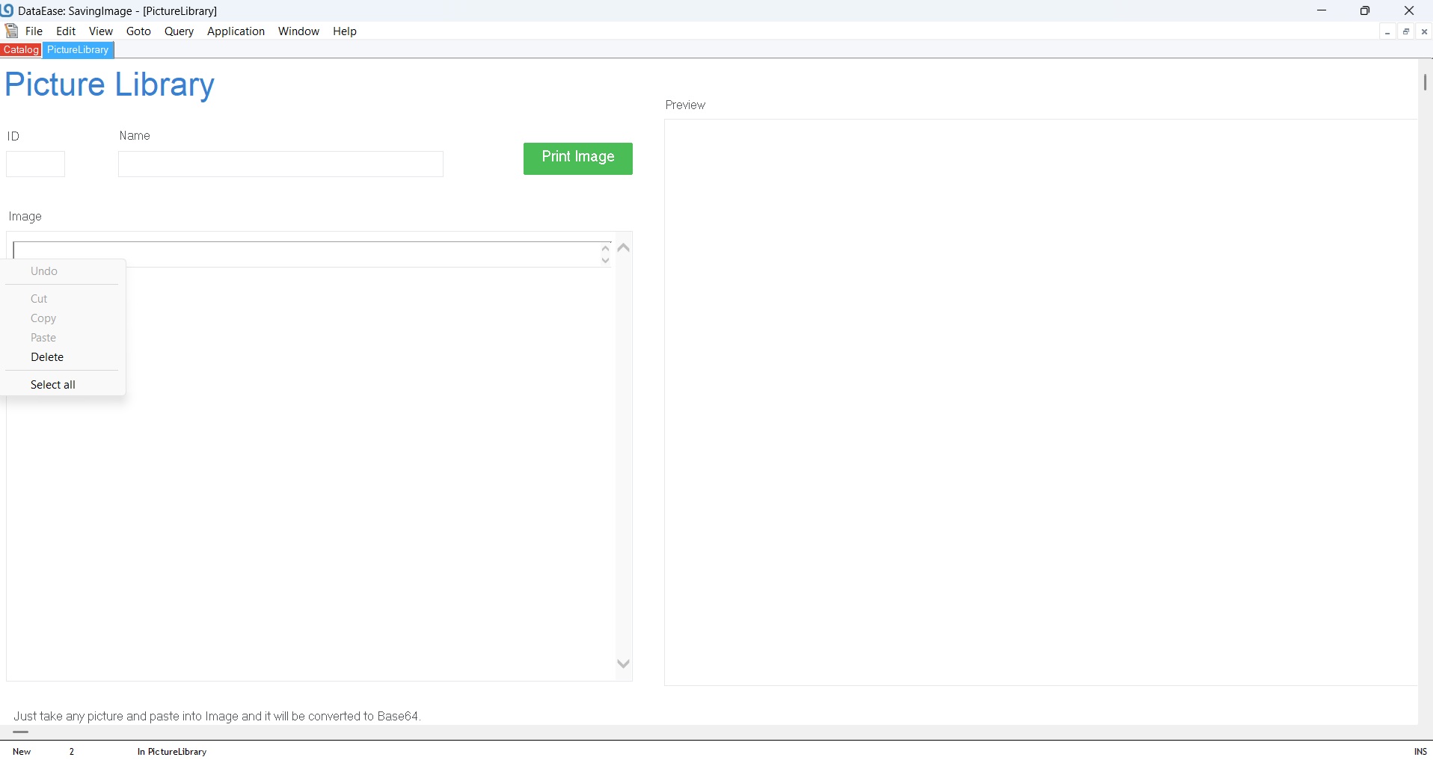Click the inner window restore icon

tap(1406, 32)
